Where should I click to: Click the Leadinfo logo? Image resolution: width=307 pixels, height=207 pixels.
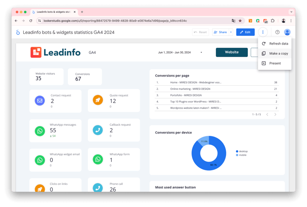[x=55, y=52]
